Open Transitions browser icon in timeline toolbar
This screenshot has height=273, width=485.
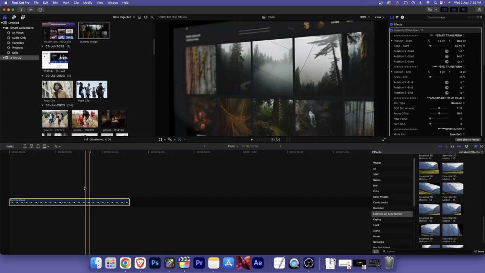tap(481, 146)
